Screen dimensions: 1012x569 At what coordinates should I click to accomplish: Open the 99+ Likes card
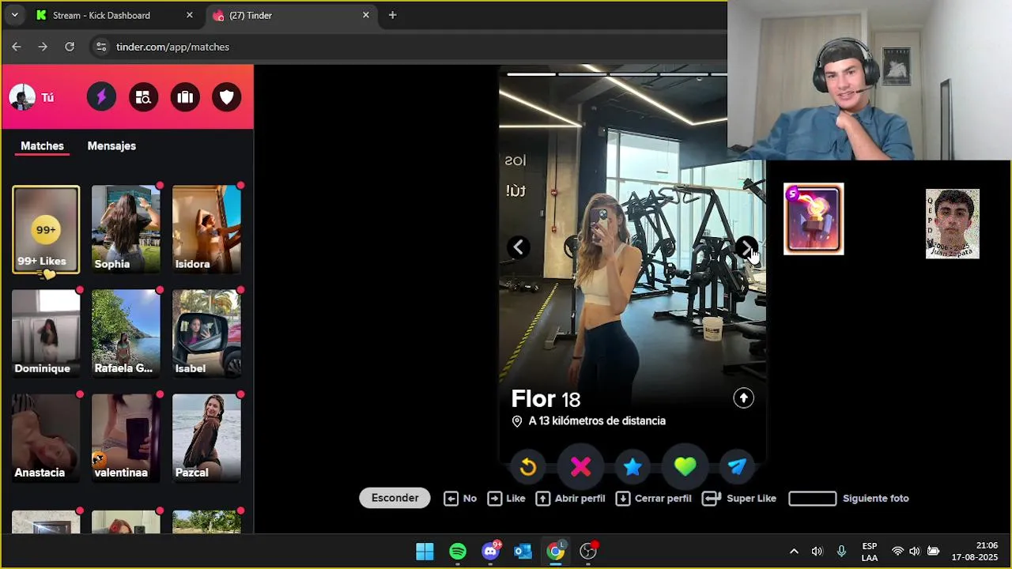pos(46,230)
